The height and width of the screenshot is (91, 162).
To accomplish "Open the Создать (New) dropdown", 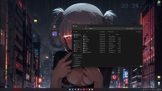I will pyautogui.click(x=76, y=32).
